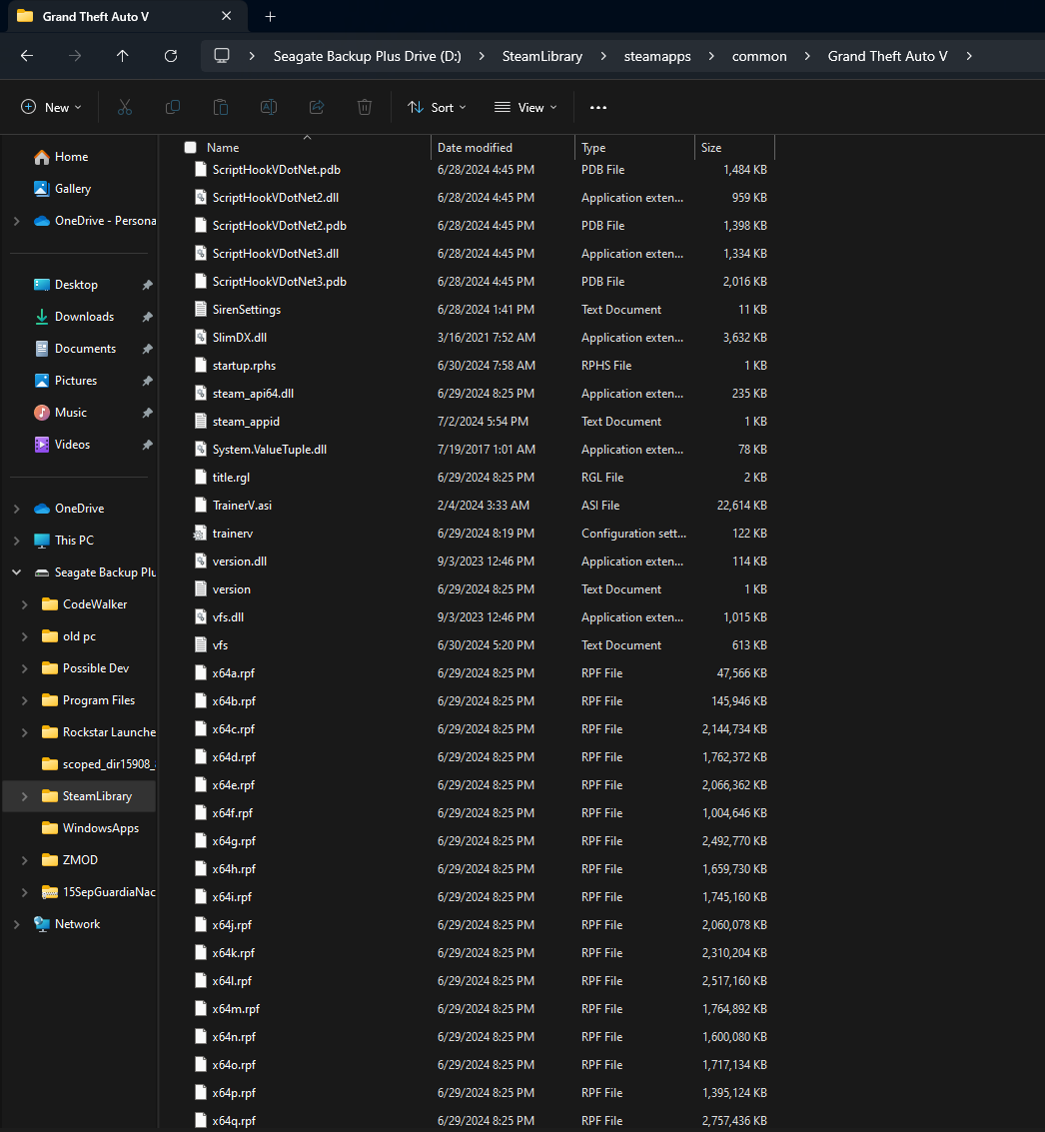
Task: Click the Paste icon in the toolbar
Action: coord(220,107)
